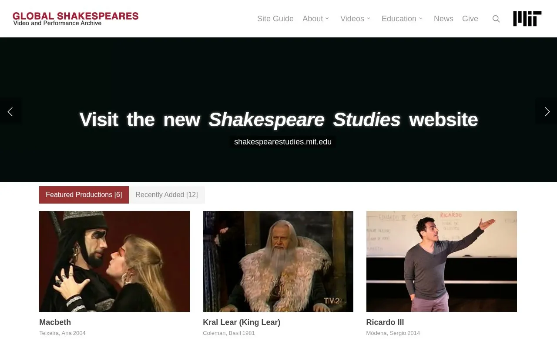
Task: Open the Give page
Action: tap(470, 19)
